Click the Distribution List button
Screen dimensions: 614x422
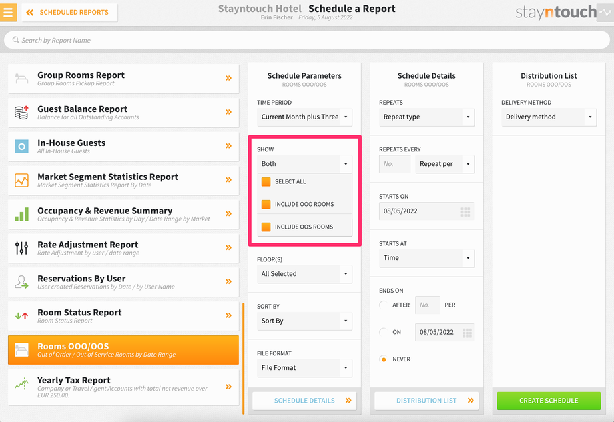(426, 401)
